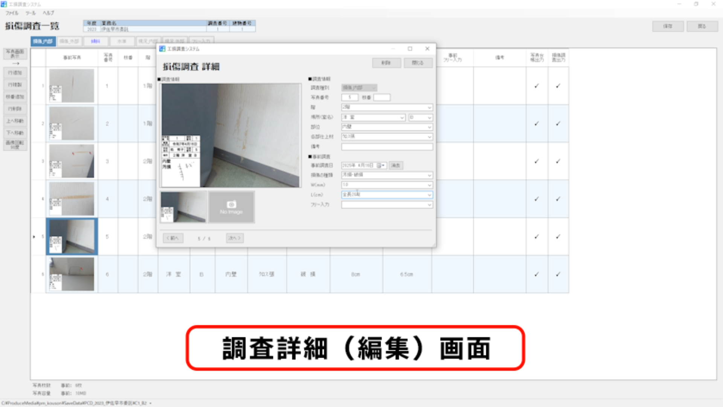Click the 削除 button in the detail dialog
Viewport: 723px width, 407px height.
click(x=386, y=63)
